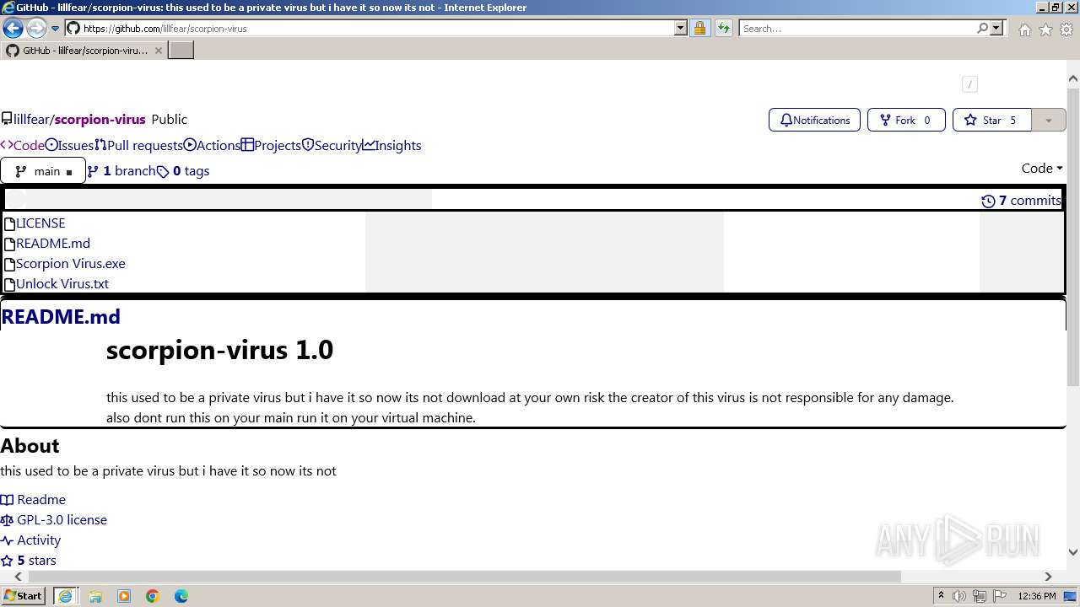This screenshot has width=1080, height=607.
Task: Click the IE Back arrow button
Action: 13,29
